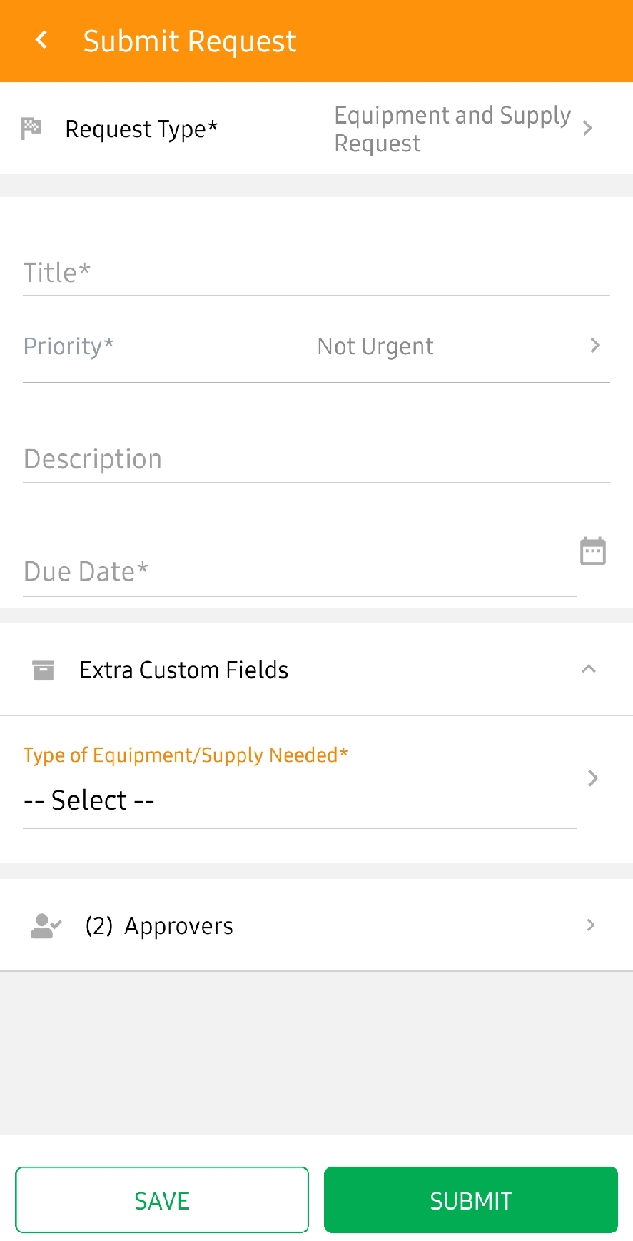Change the Priority from Not Urgent
The height and width of the screenshot is (1241, 633).
coord(375,347)
